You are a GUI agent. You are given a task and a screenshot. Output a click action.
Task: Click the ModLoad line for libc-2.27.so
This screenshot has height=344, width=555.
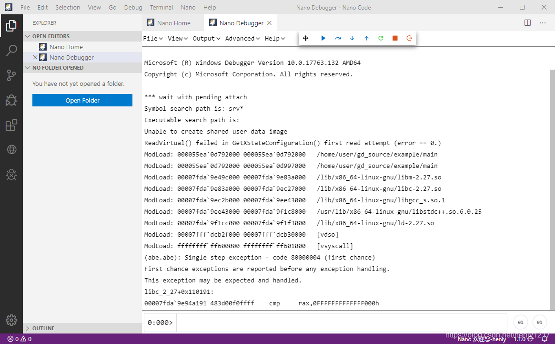click(x=293, y=188)
